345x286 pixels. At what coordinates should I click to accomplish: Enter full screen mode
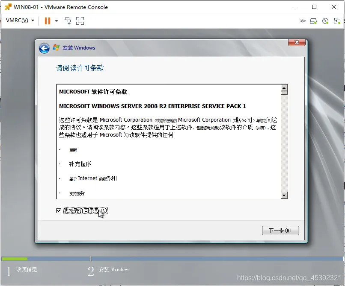[80, 21]
